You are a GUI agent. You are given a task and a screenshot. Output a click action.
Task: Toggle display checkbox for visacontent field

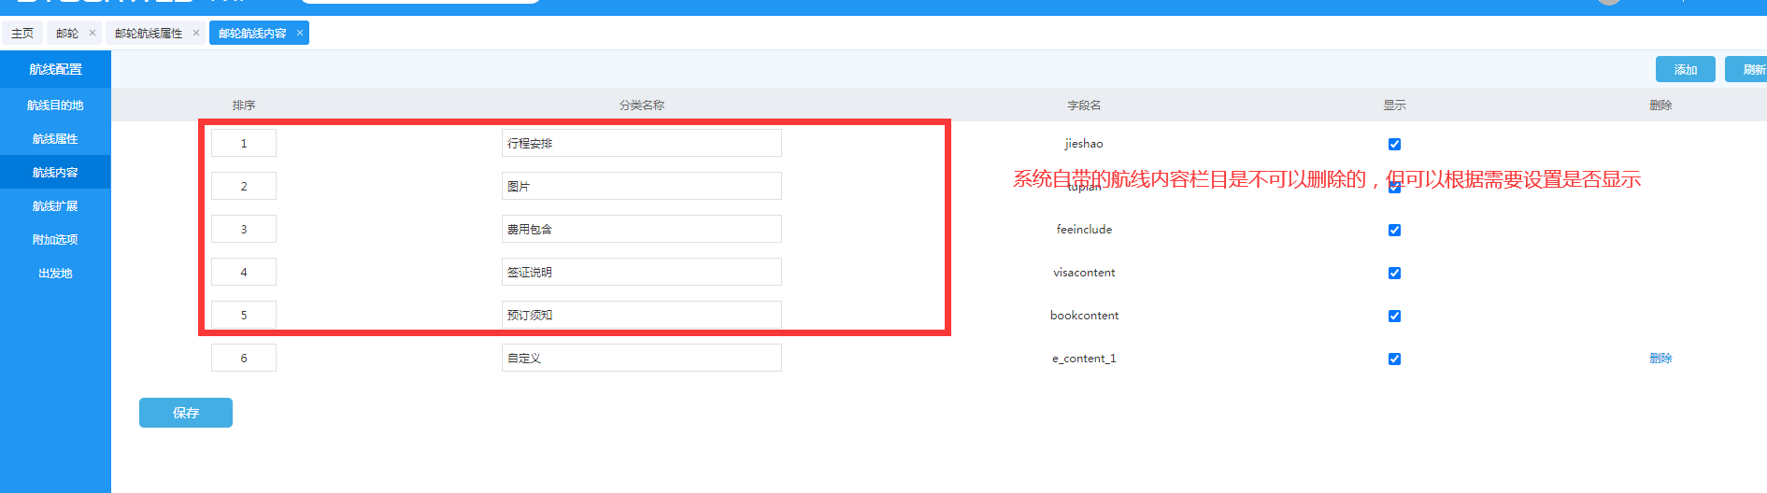click(1394, 273)
